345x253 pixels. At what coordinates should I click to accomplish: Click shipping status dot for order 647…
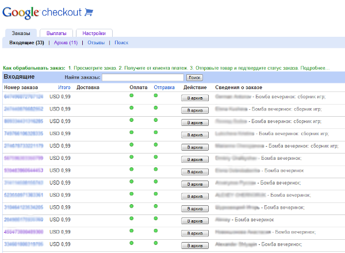(156, 95)
